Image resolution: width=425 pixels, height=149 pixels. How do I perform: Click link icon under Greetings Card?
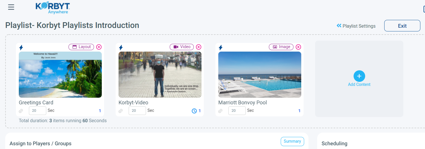21,111
